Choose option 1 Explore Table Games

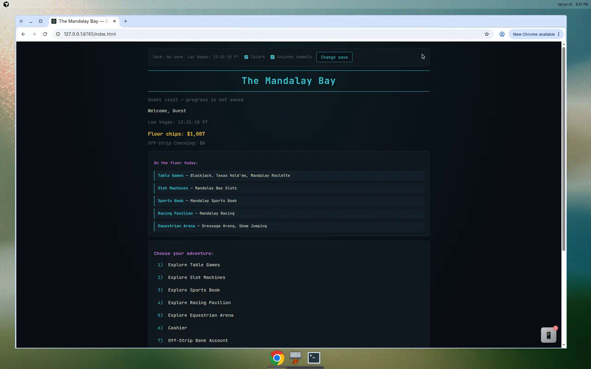coord(289,265)
